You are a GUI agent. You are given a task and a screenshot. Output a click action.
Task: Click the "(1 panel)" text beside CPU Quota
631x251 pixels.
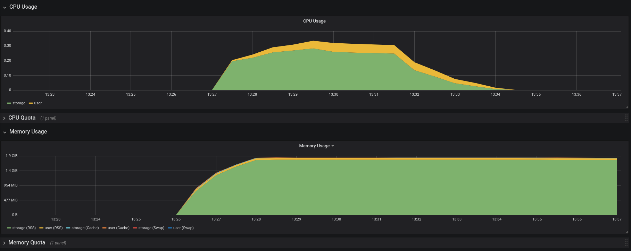point(48,118)
